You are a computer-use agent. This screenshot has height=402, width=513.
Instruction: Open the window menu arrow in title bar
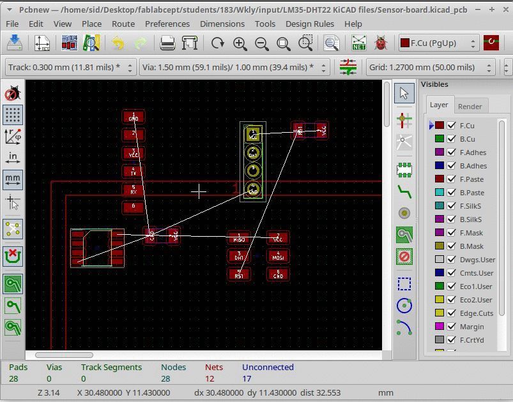click(x=10, y=10)
